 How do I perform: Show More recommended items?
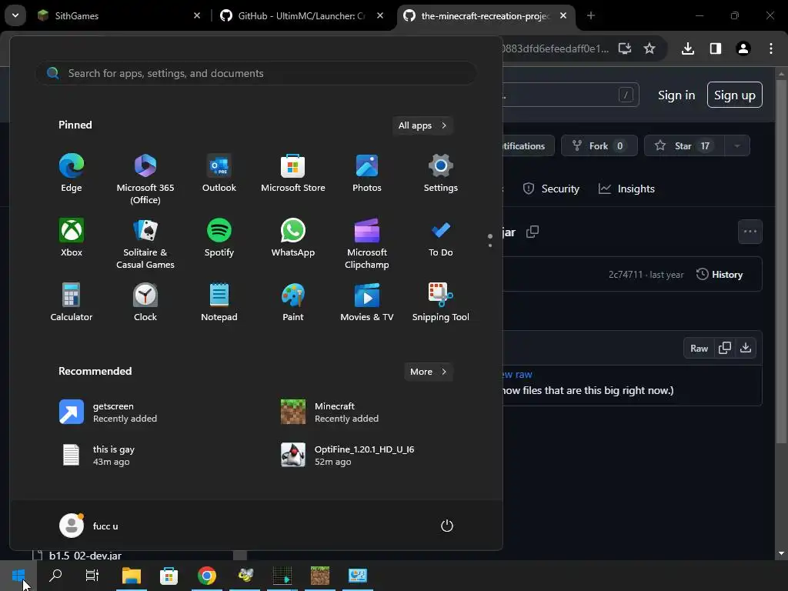click(x=428, y=372)
